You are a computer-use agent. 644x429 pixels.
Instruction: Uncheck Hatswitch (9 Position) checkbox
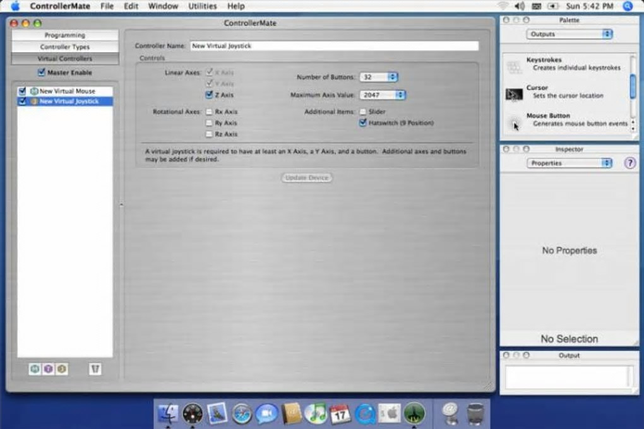point(362,123)
